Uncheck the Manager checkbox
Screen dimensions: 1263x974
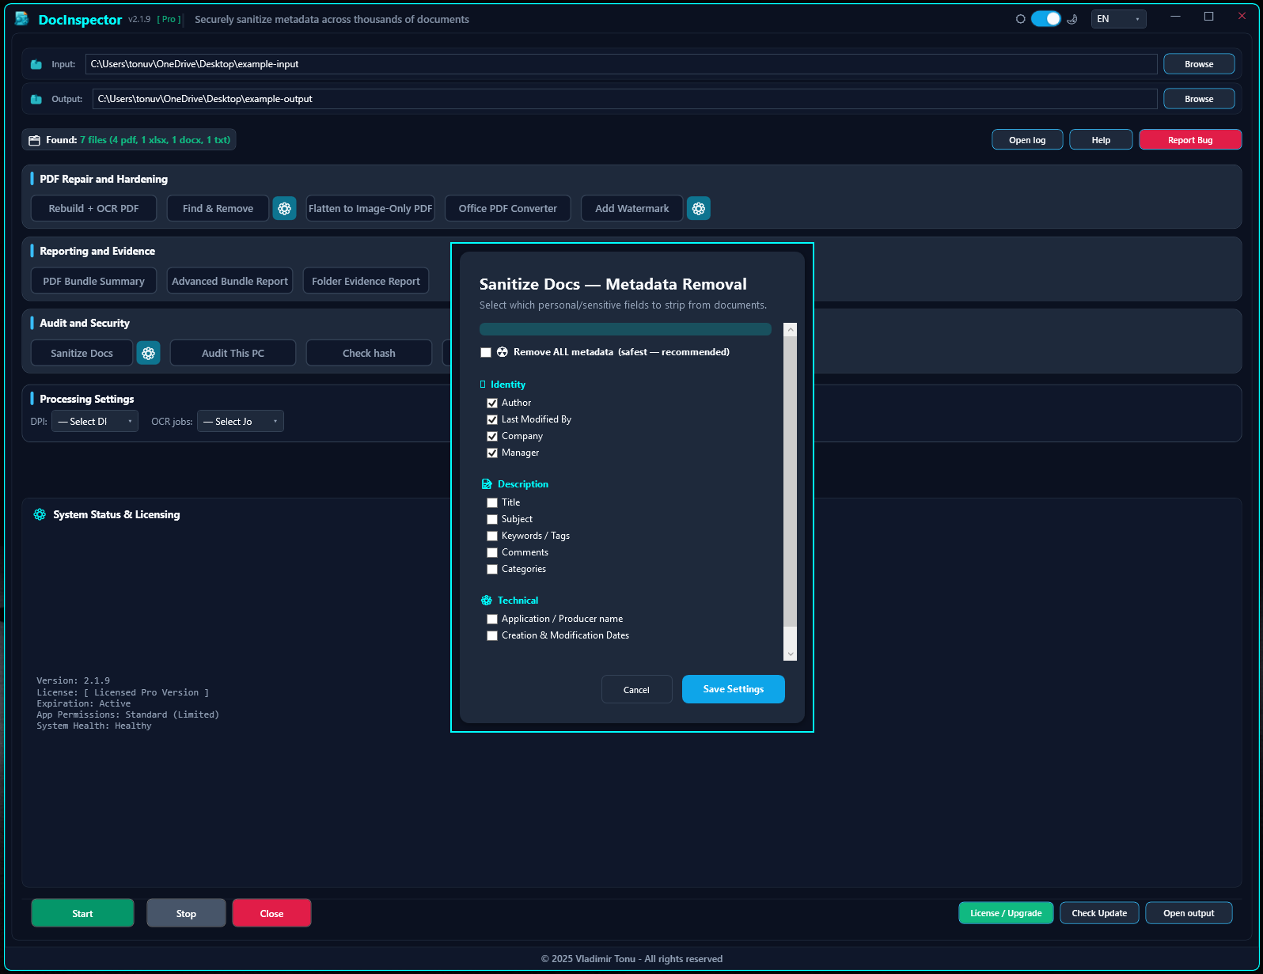point(492,453)
